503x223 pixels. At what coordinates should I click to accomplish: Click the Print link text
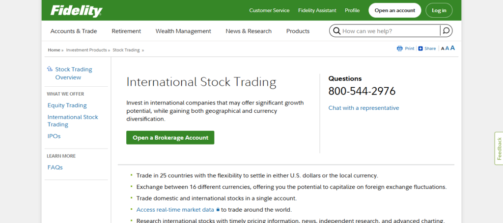click(410, 49)
